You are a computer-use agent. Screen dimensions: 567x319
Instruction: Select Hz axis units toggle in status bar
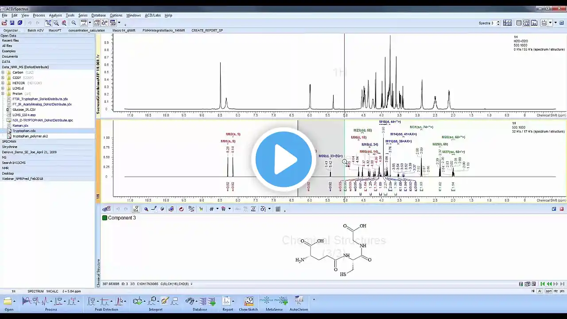tap(555, 291)
